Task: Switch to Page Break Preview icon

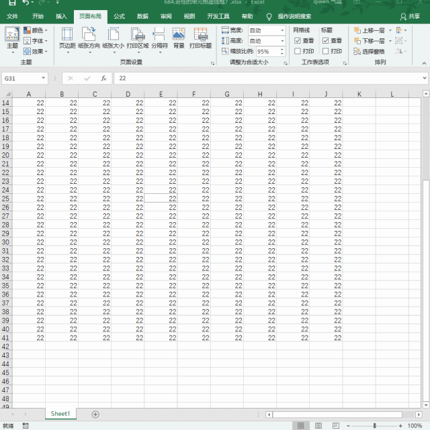Action: click(335, 425)
